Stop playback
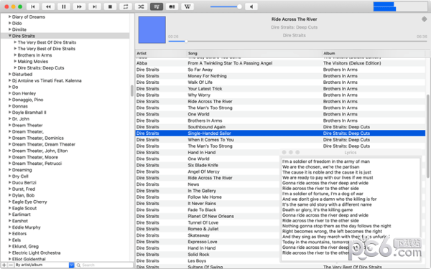The width and height of the screenshot is (431, 269). coord(110,6)
